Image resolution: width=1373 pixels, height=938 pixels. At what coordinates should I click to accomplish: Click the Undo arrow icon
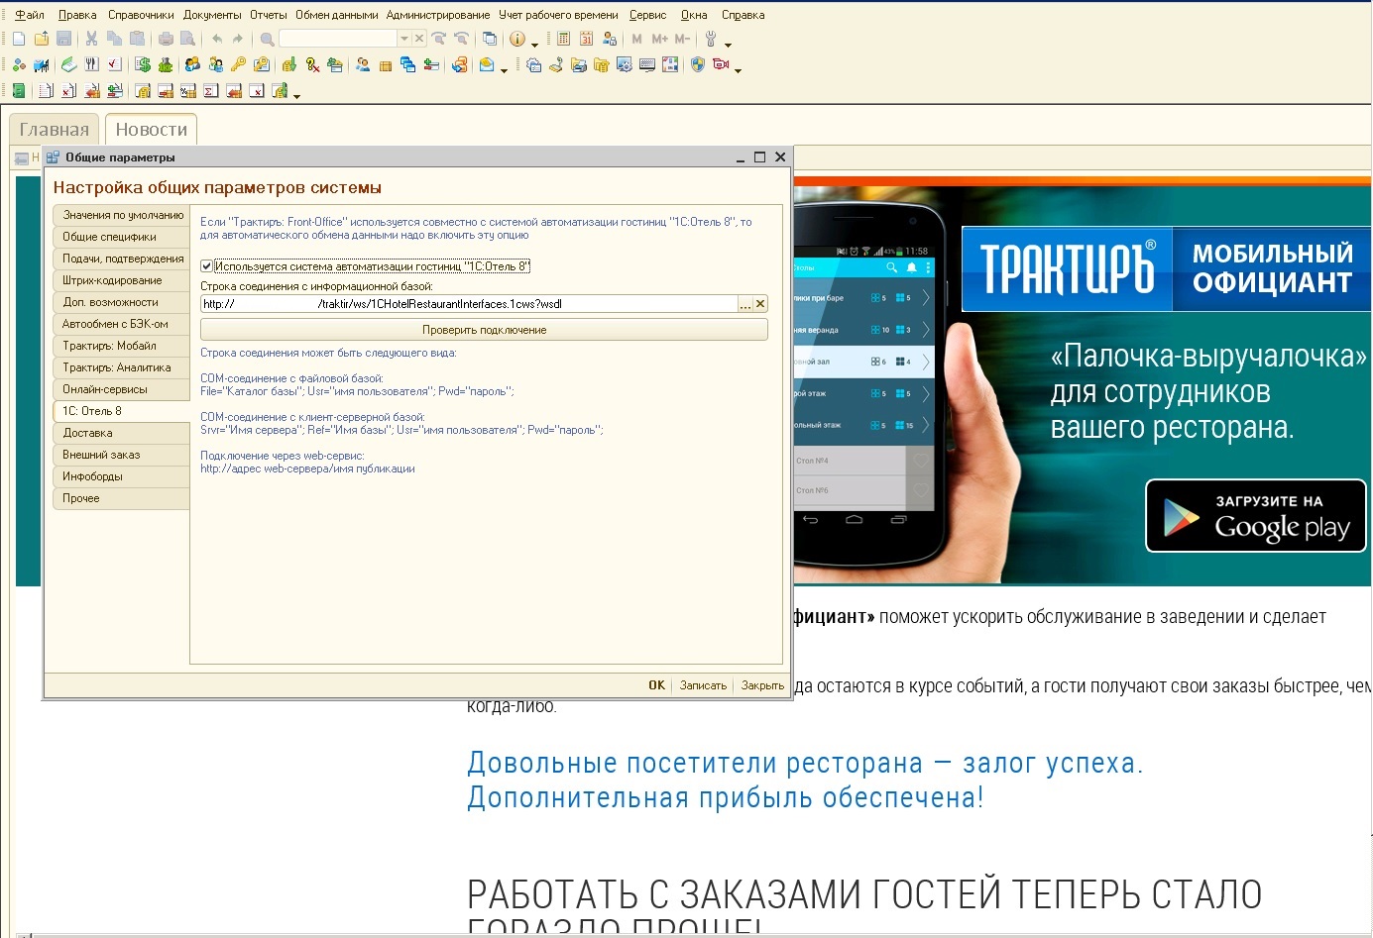(216, 39)
